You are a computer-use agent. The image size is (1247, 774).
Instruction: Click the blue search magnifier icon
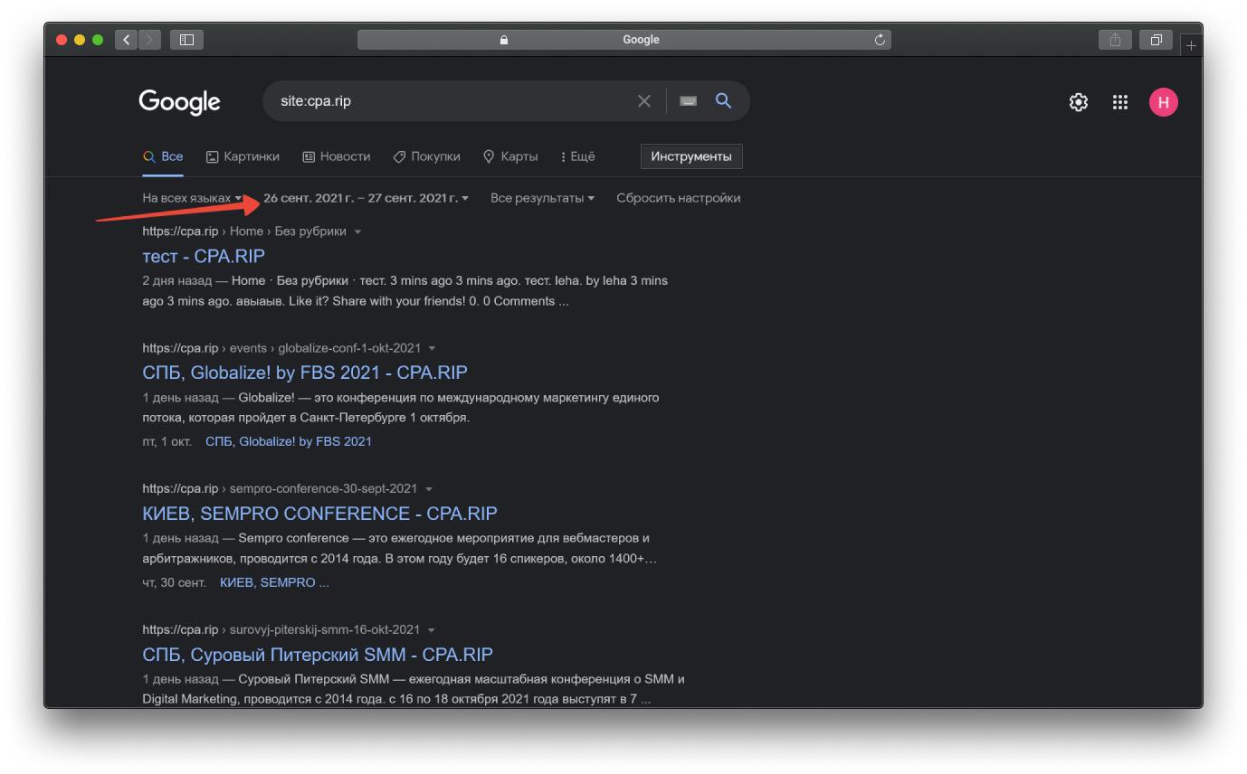[723, 100]
